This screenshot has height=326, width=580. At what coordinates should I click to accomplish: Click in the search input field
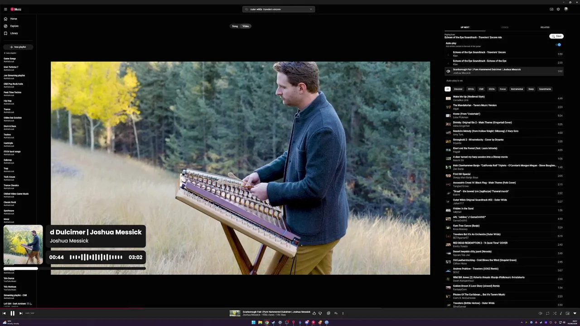[279, 9]
